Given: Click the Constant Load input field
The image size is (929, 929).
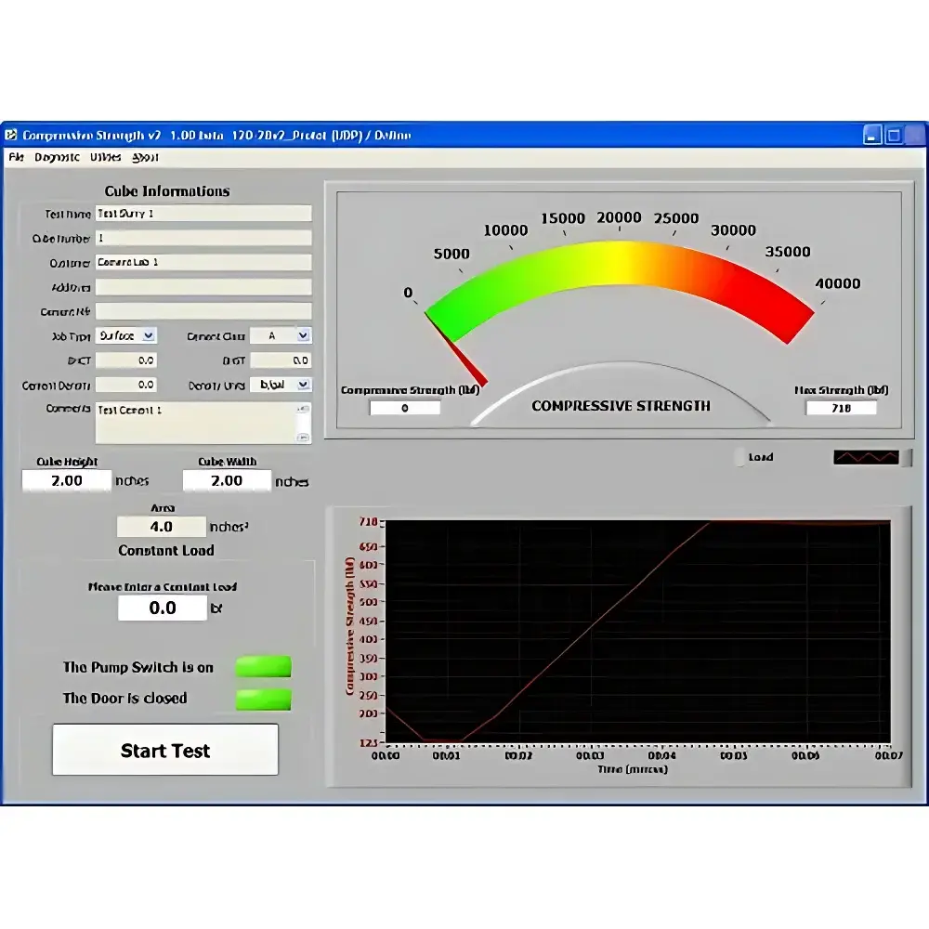Looking at the screenshot, I should (163, 608).
